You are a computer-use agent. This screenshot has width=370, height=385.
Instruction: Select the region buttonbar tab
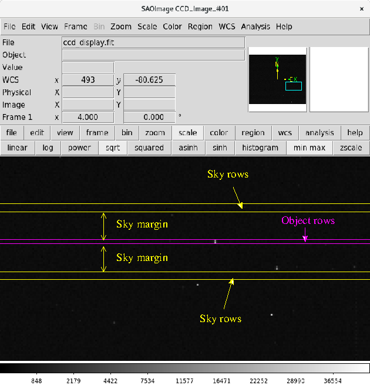point(253,133)
